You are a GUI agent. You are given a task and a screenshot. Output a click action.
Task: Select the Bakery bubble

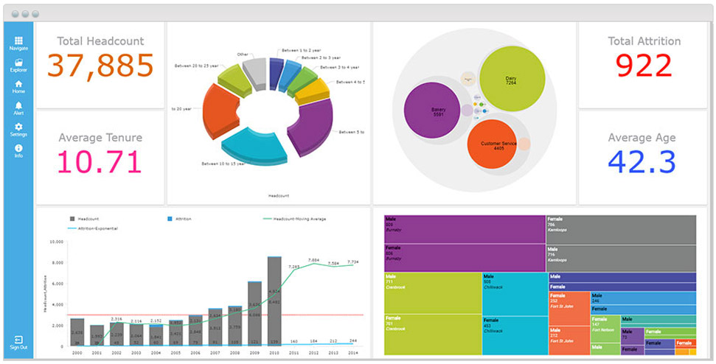[438, 111]
